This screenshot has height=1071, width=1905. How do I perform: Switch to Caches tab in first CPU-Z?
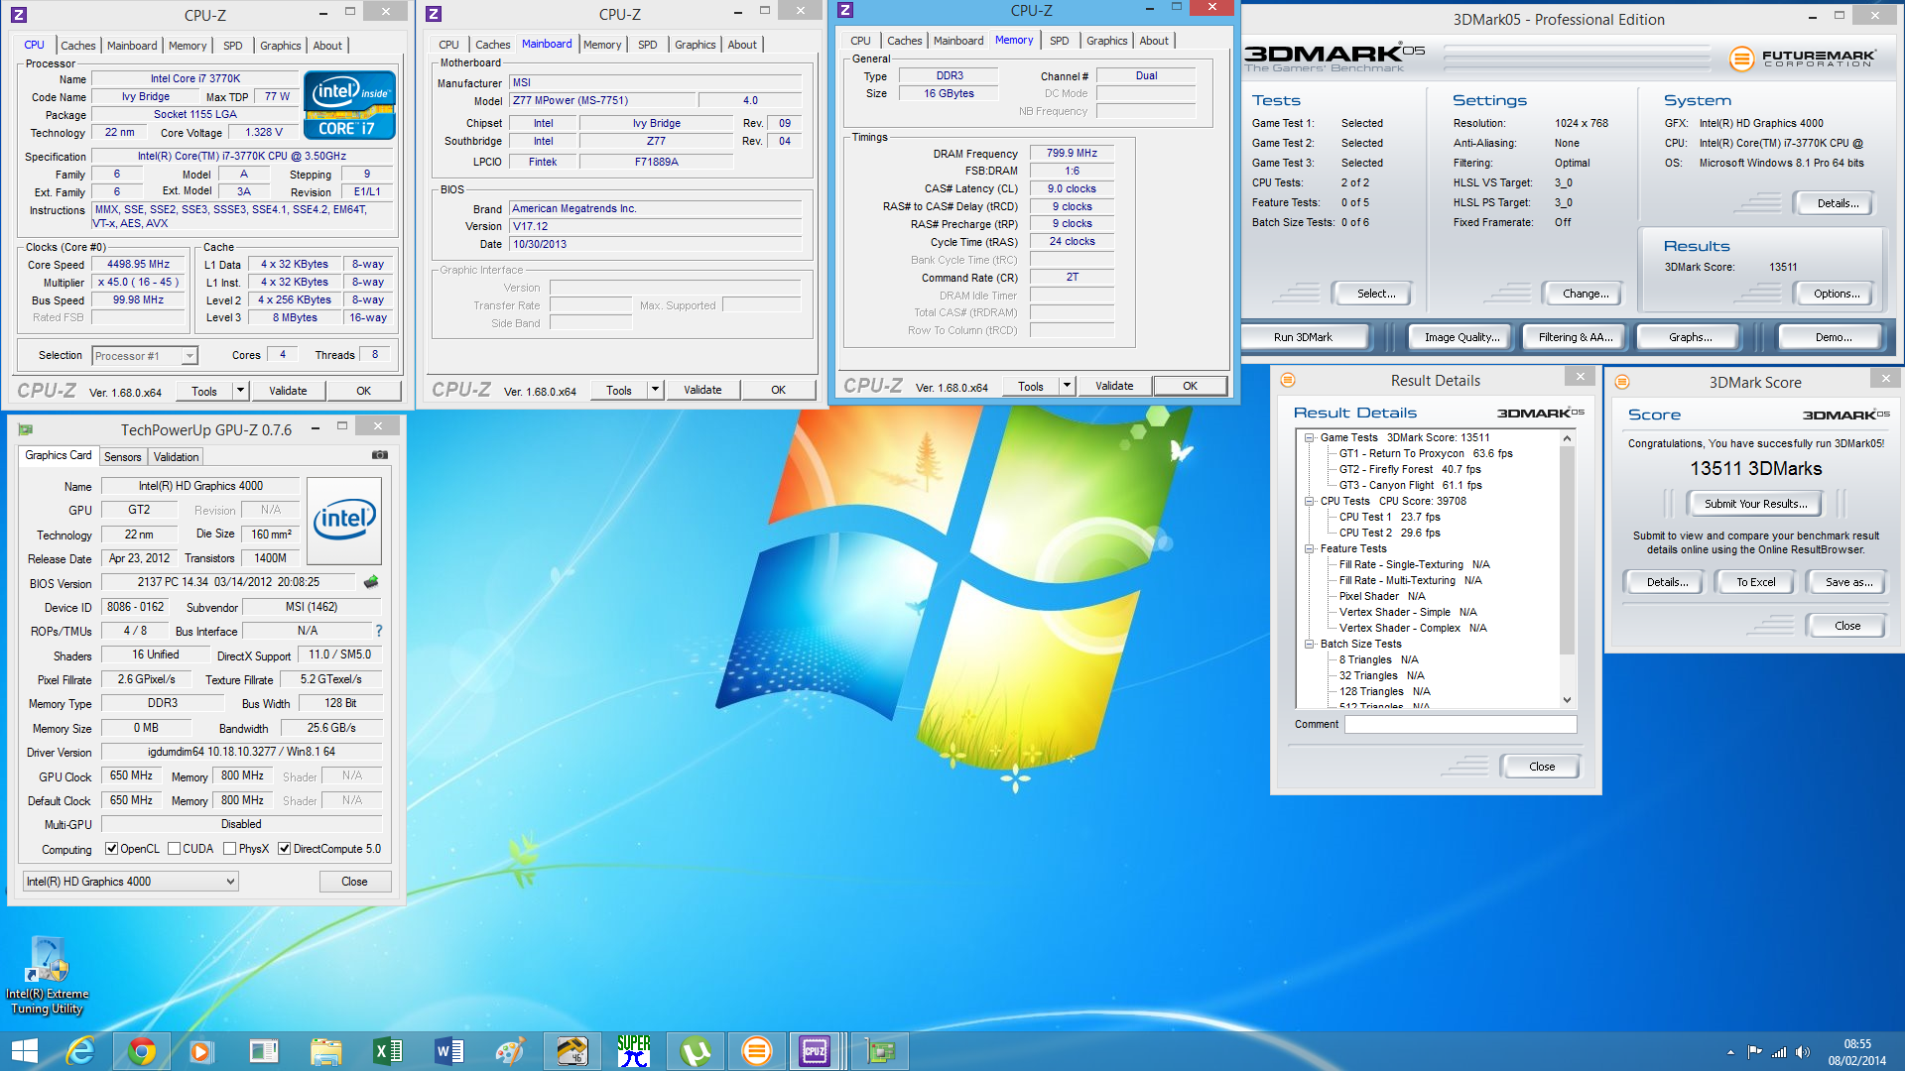pos(78,46)
